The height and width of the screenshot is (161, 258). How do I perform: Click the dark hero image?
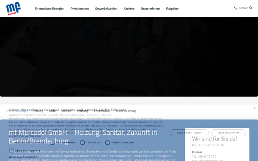129,57
